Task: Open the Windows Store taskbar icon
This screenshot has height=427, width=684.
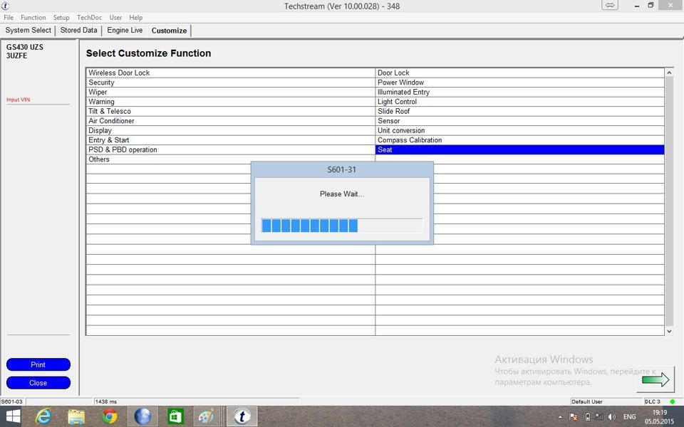Action: [175, 416]
